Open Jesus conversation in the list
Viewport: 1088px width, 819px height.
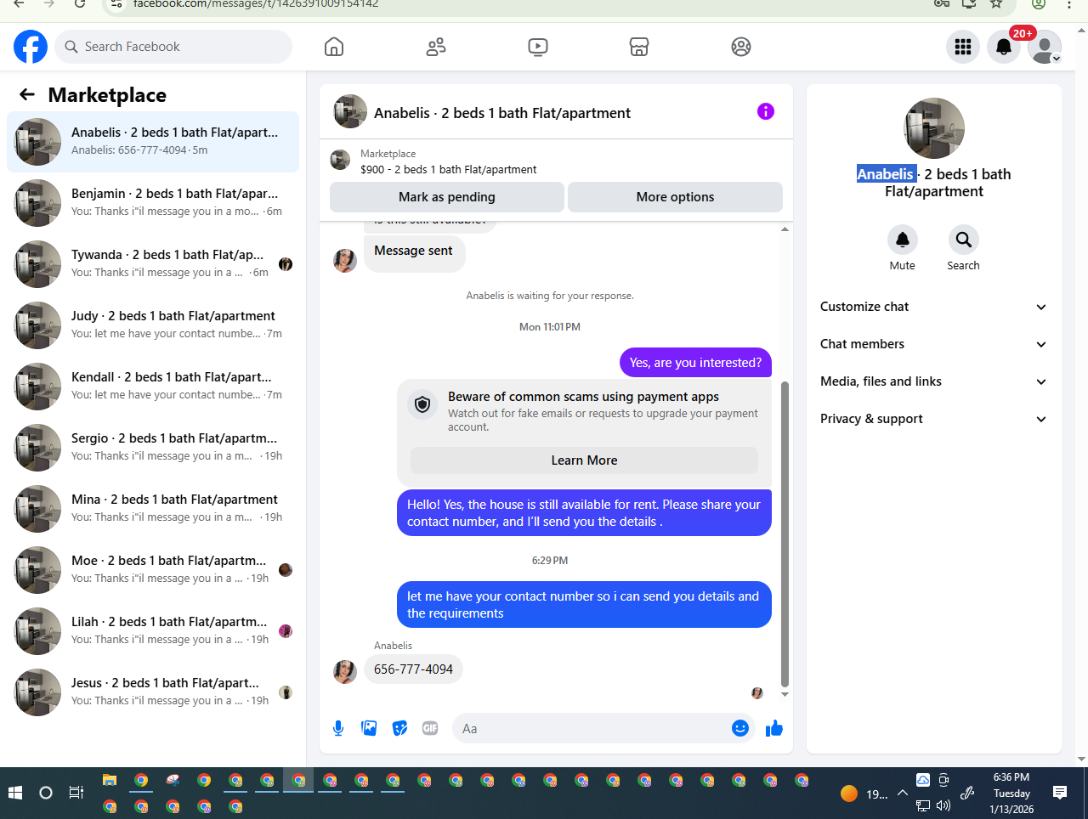153,692
